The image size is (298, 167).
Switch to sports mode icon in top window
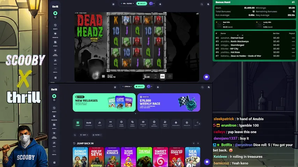(55, 17)
